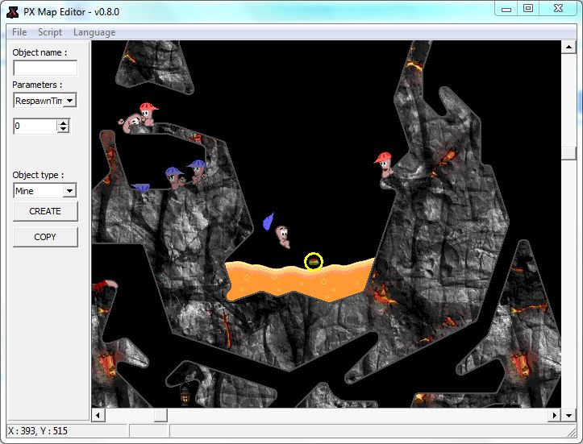Minimize the PX Map Editor window
Screen dimensions: 583x444
coord(506,9)
